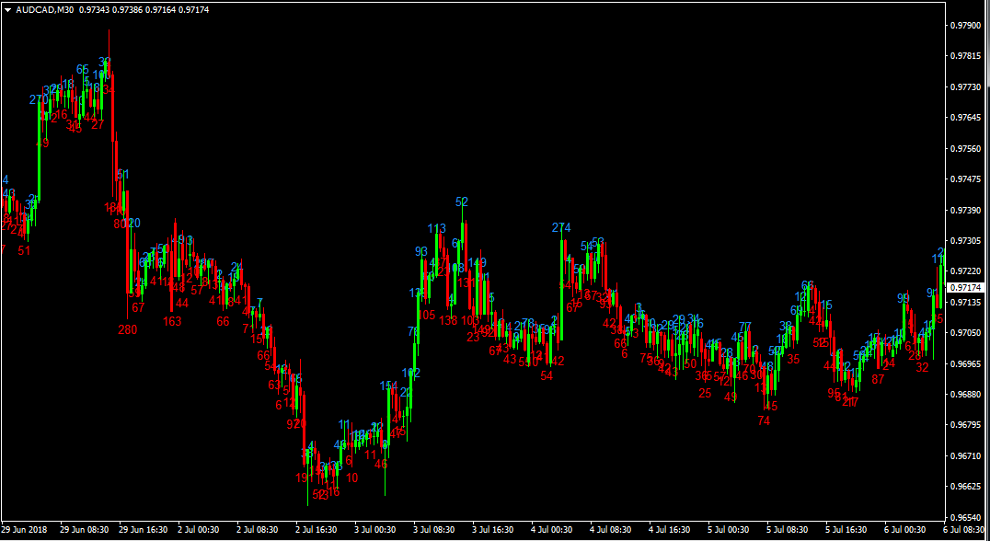The width and height of the screenshot is (990, 541).
Task: Click the current price tag 0.97174
Action: [x=966, y=288]
